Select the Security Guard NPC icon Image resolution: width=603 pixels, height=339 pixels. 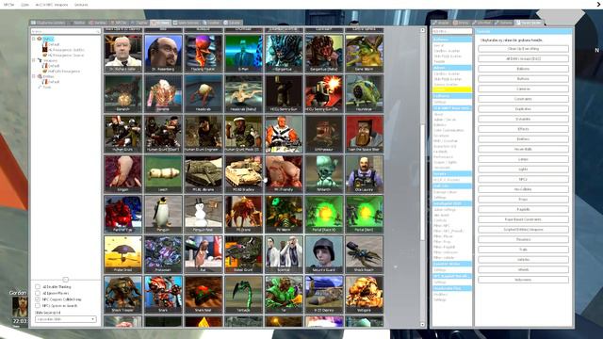324,254
